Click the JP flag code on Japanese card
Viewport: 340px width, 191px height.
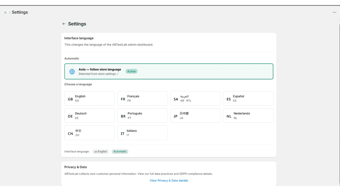tap(175, 116)
